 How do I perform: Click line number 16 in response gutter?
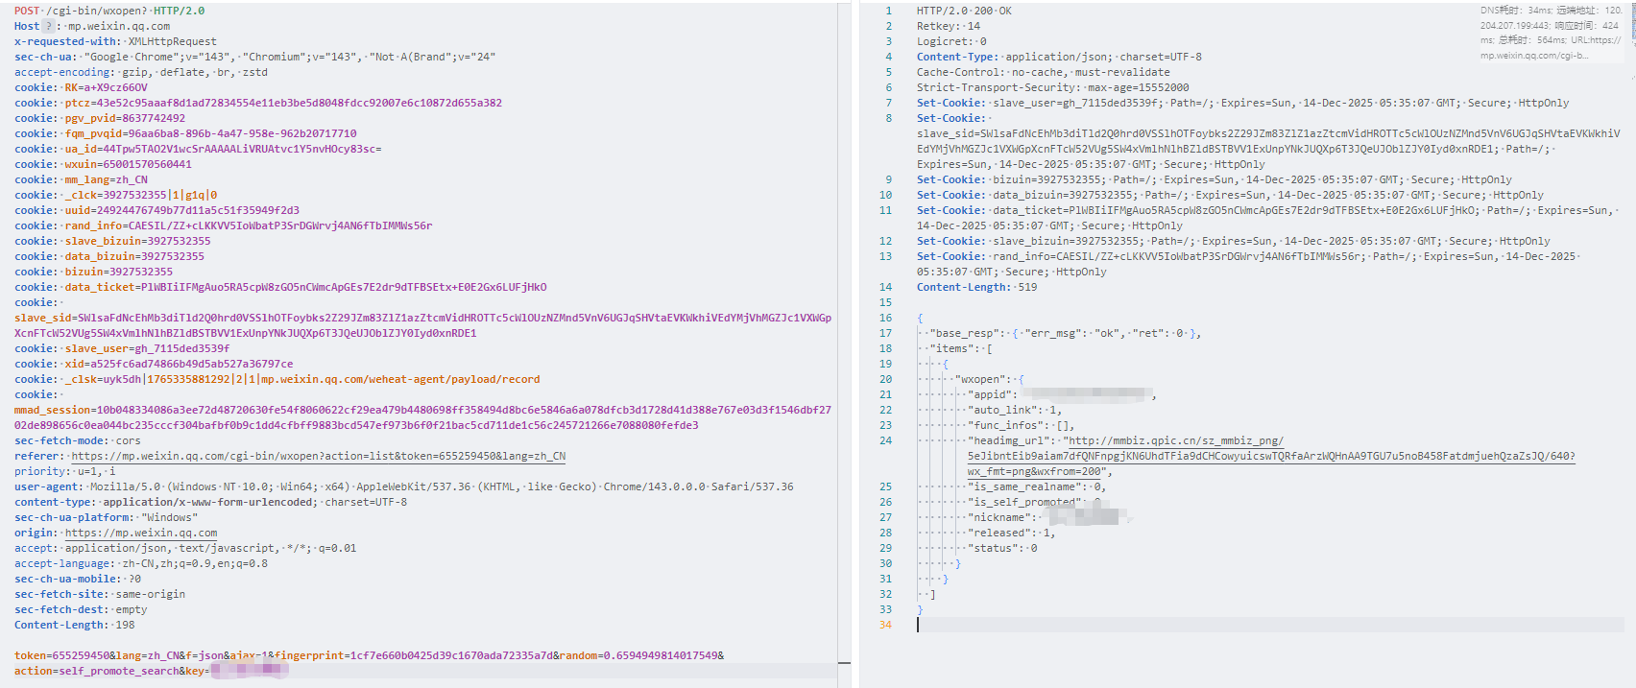tap(885, 318)
